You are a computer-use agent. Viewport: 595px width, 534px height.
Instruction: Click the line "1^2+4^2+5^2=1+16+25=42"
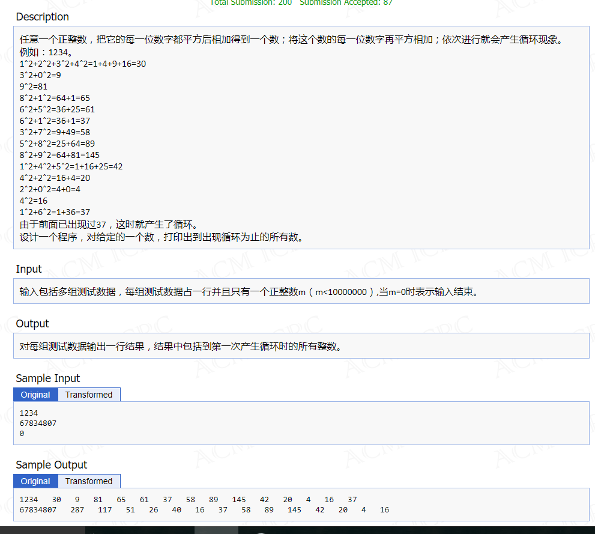click(71, 166)
